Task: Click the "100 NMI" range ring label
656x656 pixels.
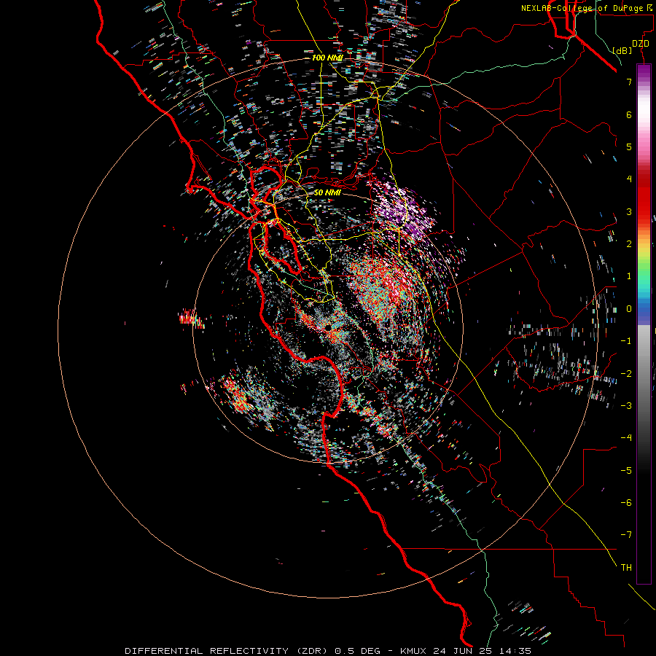Action: (x=327, y=58)
